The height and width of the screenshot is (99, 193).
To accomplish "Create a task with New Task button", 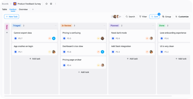I will coord(12,17).
